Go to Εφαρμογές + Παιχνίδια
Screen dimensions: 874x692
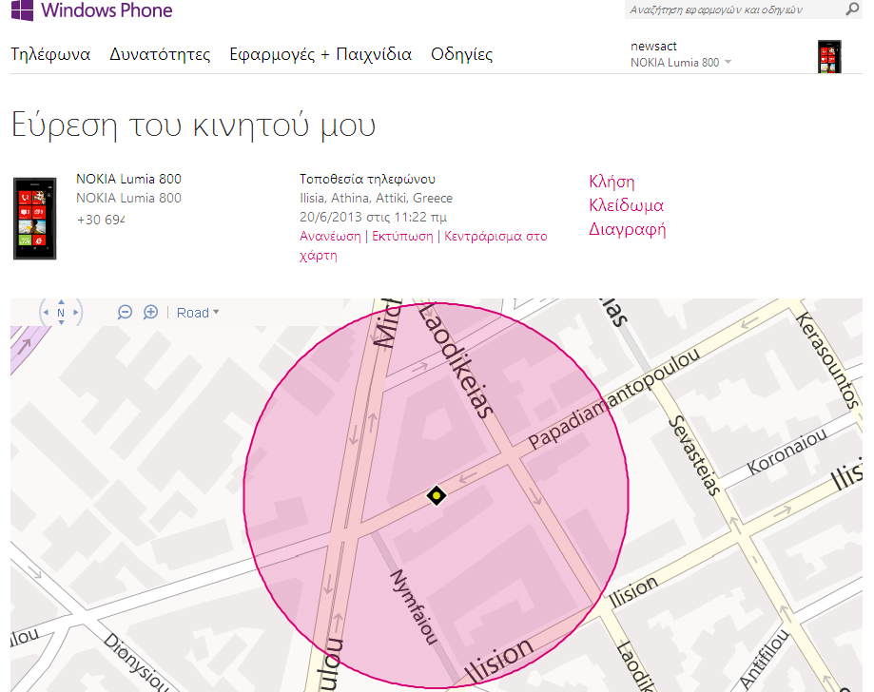tap(320, 54)
